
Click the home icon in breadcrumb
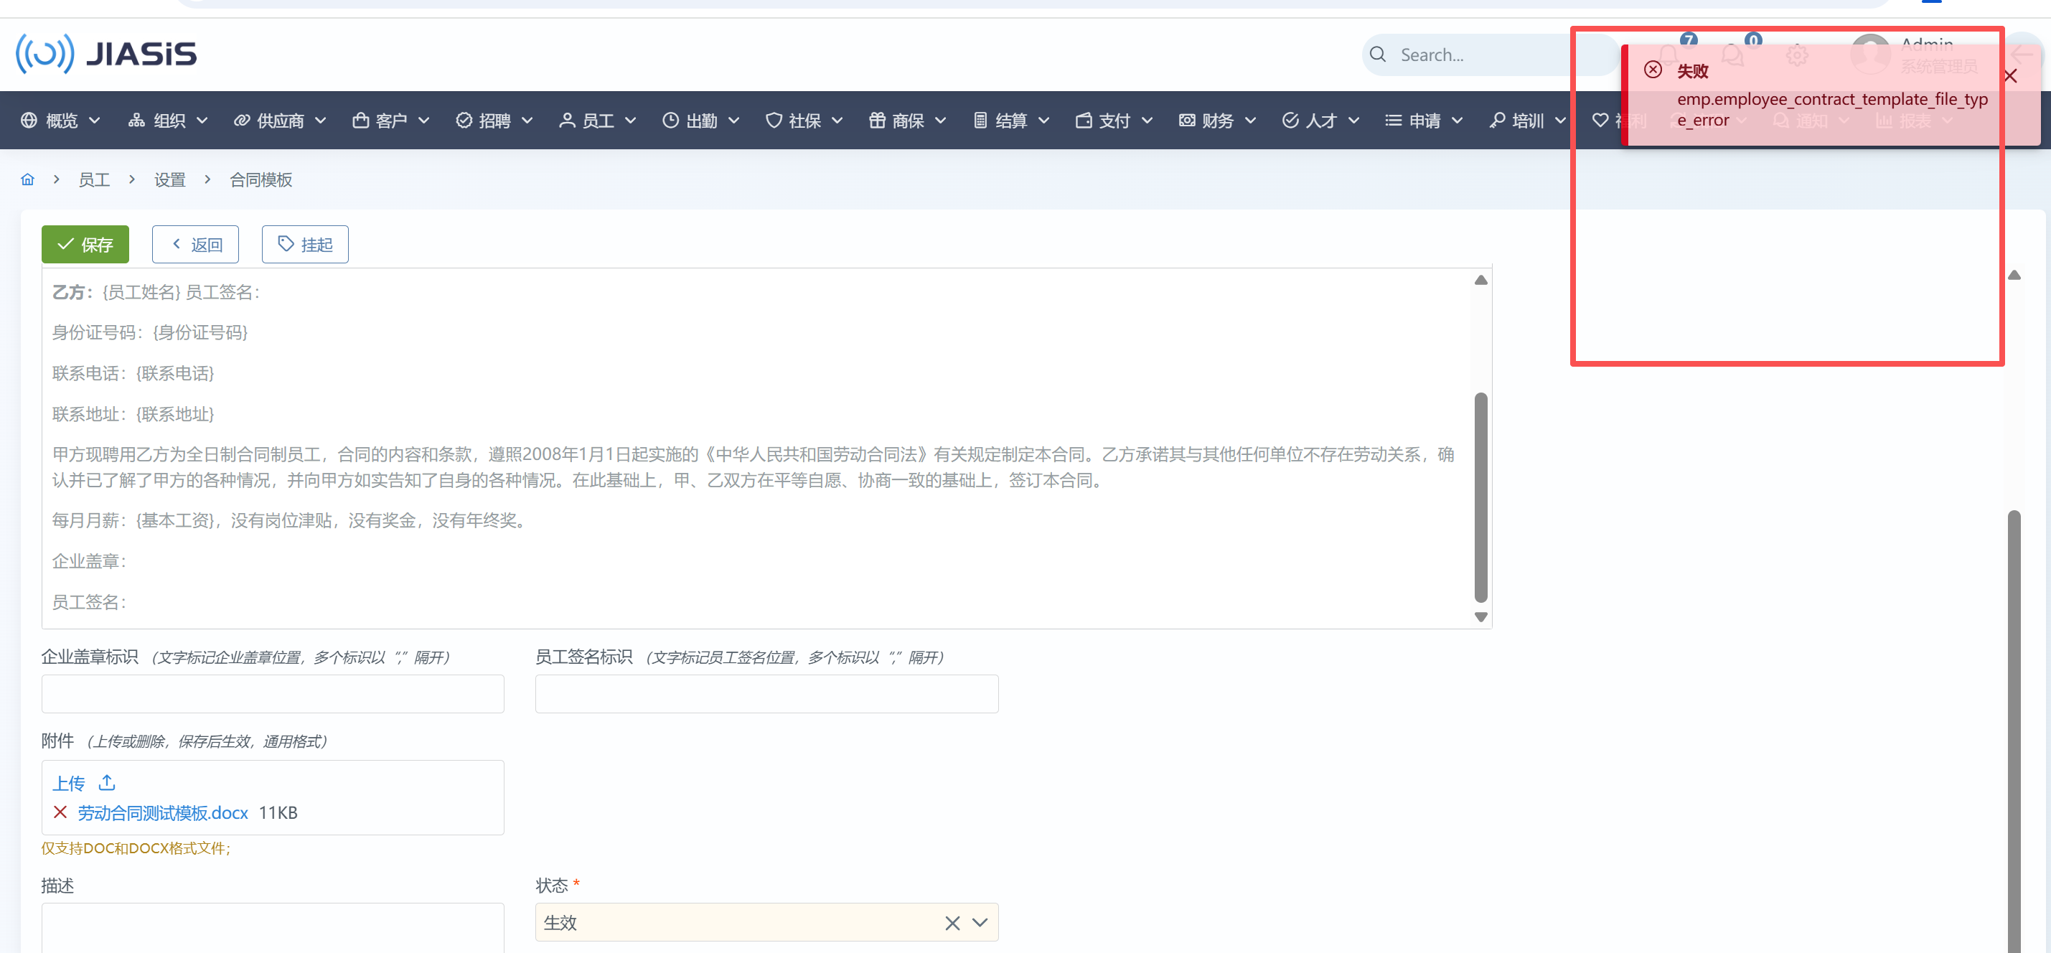28,179
